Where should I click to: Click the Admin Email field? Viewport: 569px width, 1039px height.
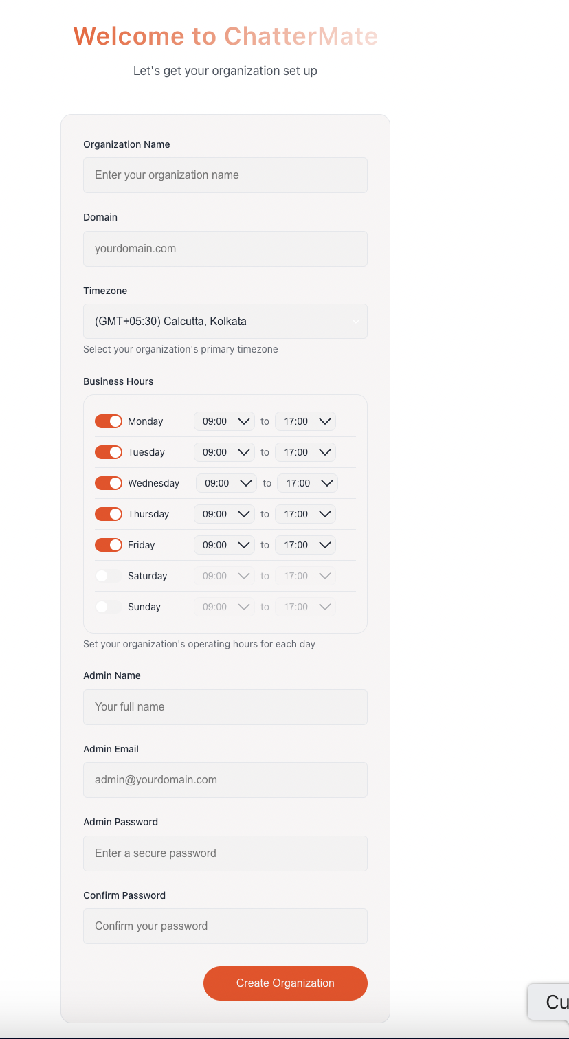(x=225, y=780)
